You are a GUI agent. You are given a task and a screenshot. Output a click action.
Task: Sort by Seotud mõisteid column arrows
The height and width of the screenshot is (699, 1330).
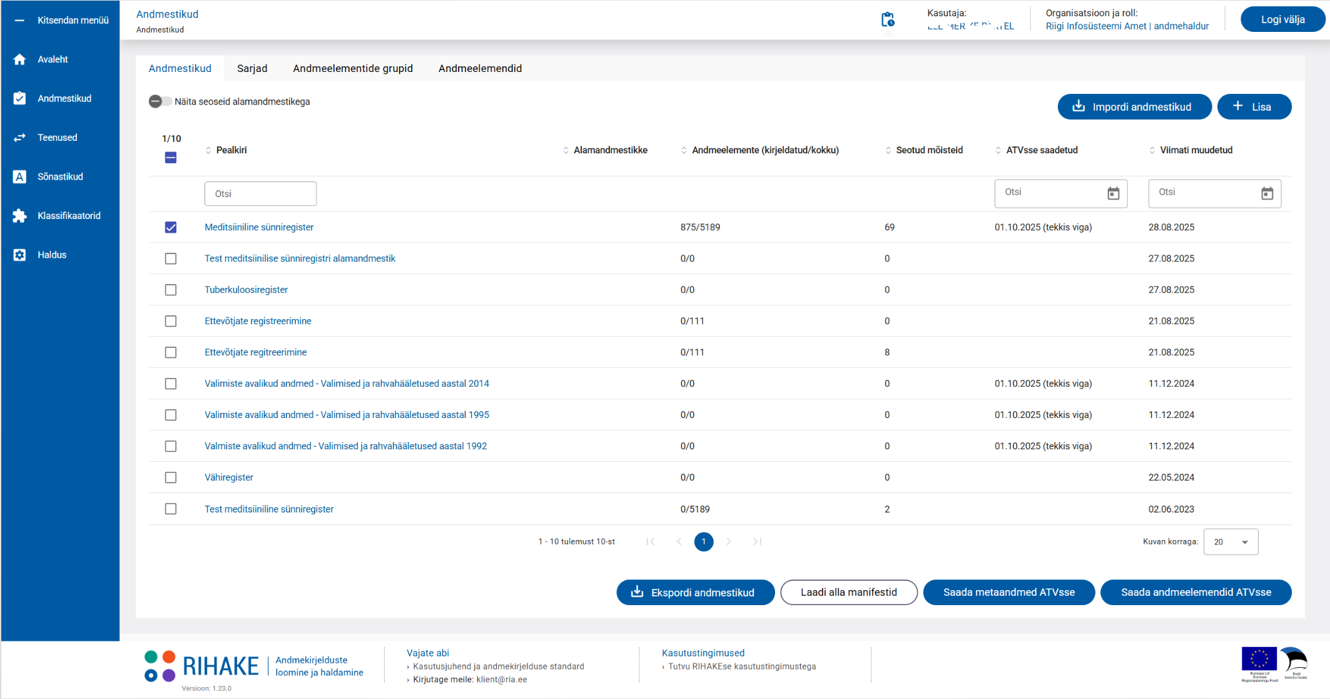coord(888,150)
